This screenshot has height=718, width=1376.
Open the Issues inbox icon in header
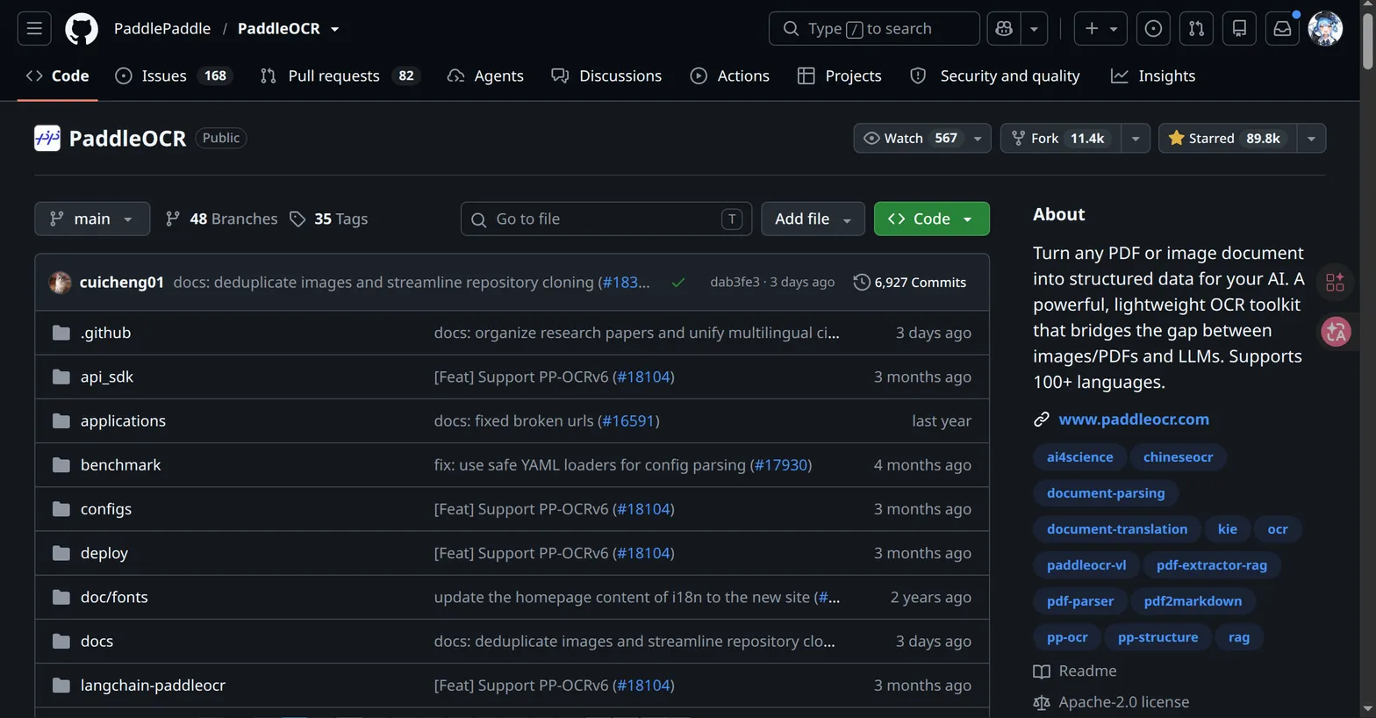1153,29
